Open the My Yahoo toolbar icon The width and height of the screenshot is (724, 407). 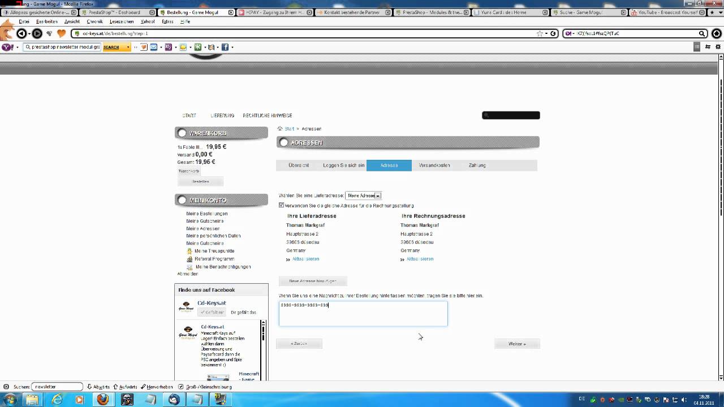pos(168,47)
